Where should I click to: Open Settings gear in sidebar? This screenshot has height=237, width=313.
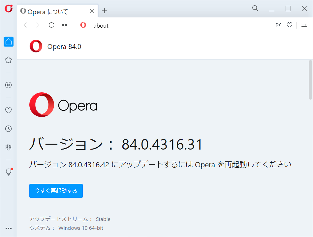(8, 147)
